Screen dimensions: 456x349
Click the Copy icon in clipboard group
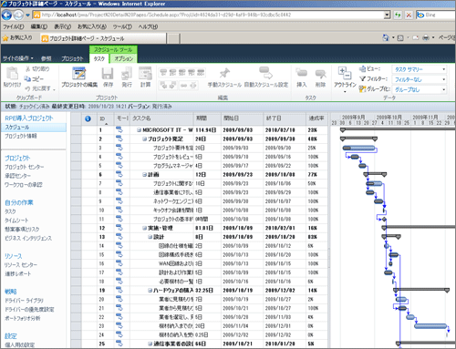coord(27,78)
